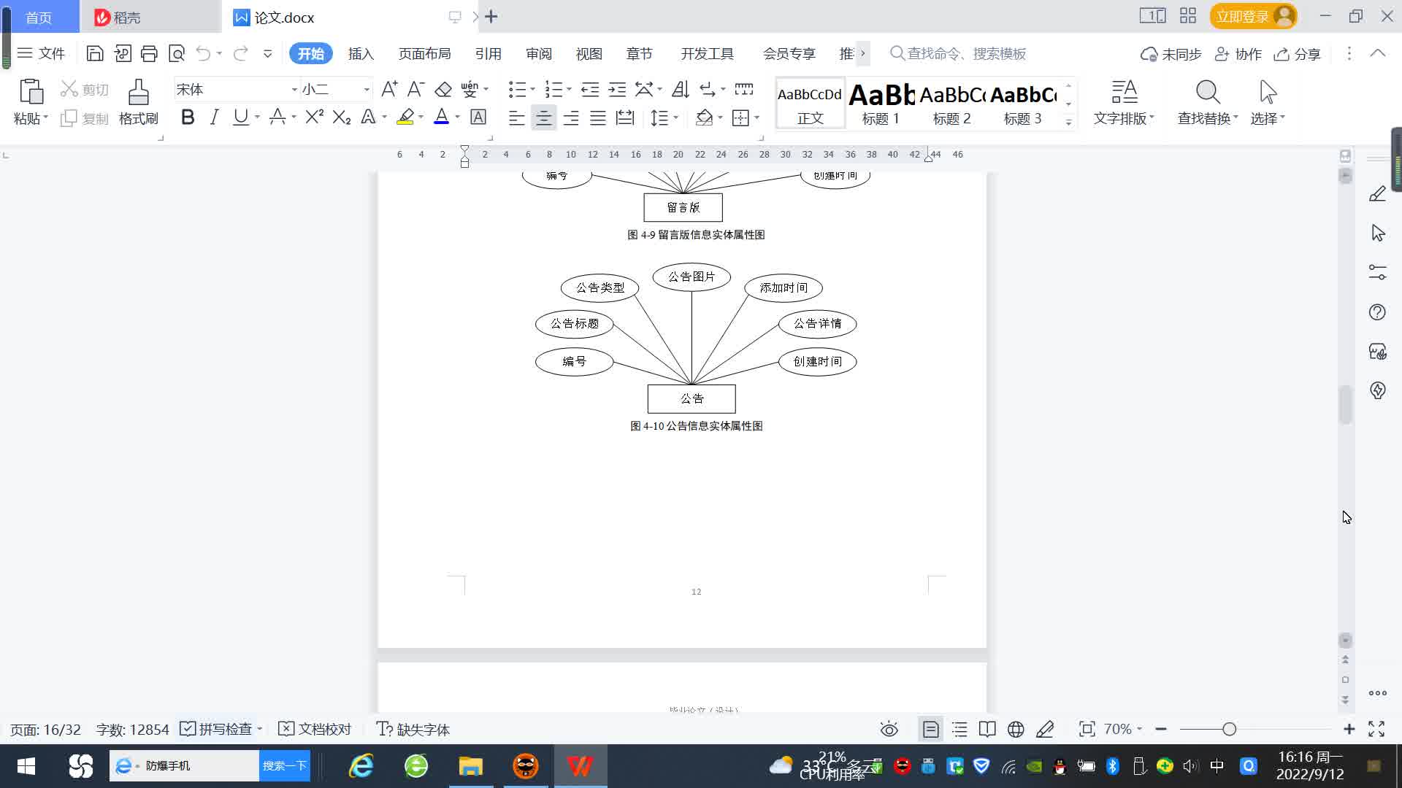Click 未同步 sync status

point(1171,54)
